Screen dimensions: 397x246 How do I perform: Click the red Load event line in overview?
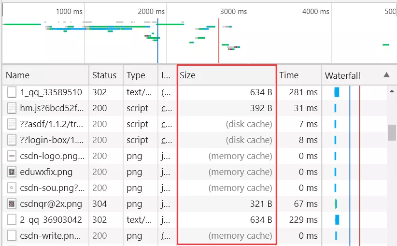click(219, 41)
